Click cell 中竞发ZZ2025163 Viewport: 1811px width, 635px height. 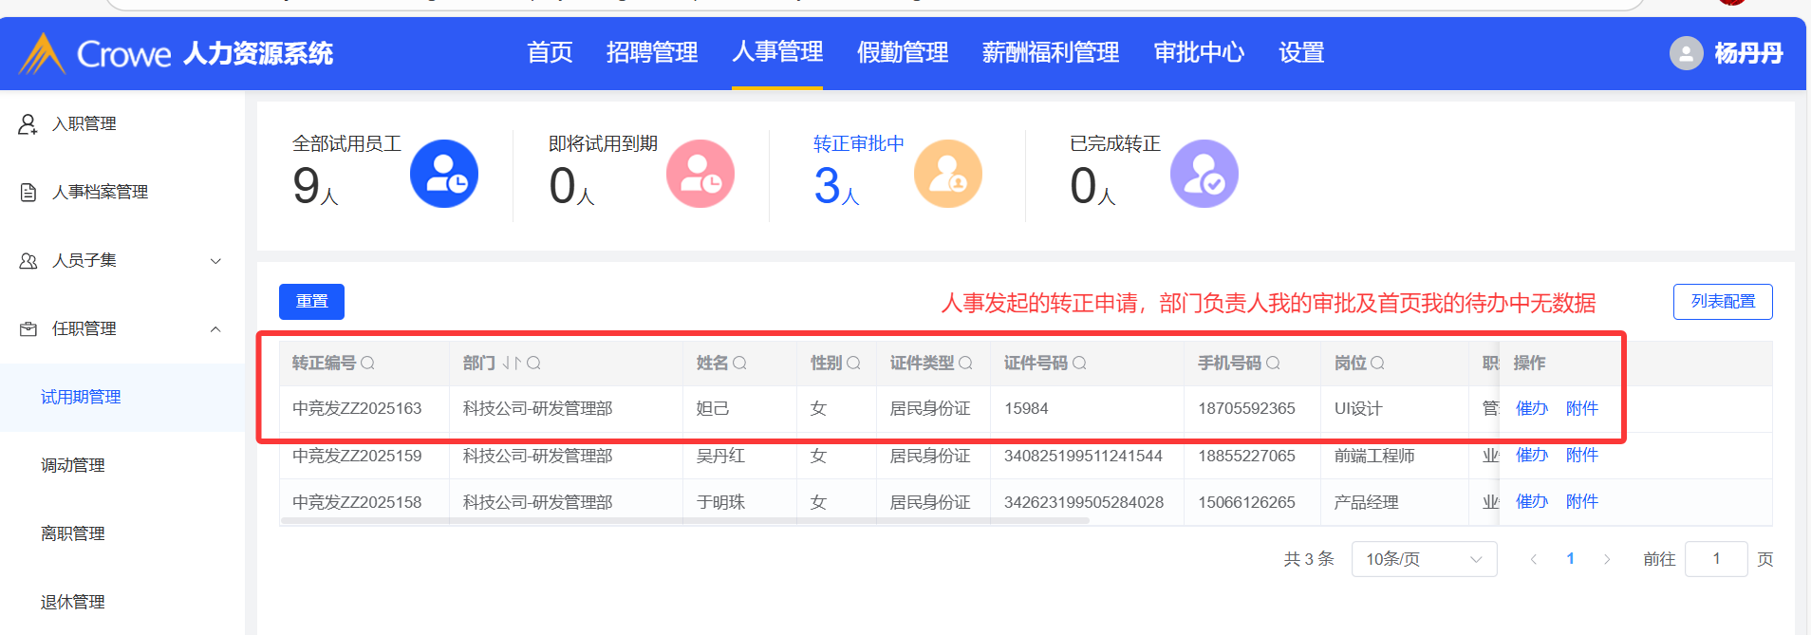click(357, 409)
